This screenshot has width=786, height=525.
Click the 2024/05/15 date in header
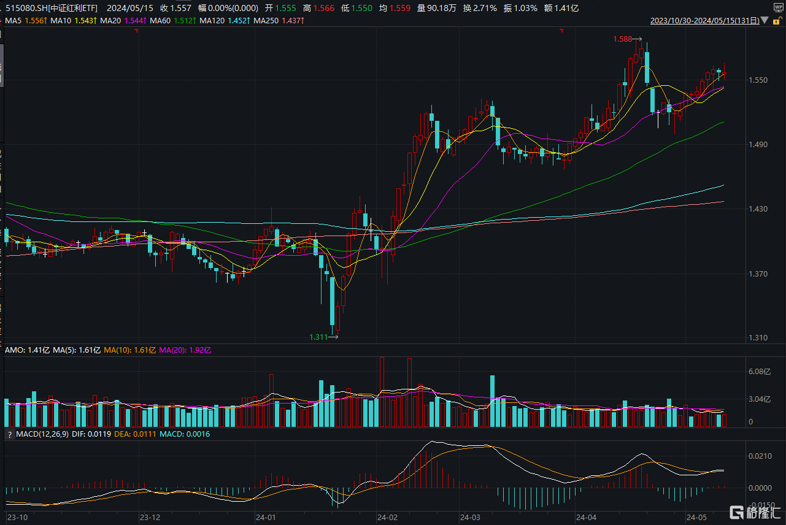(x=130, y=8)
